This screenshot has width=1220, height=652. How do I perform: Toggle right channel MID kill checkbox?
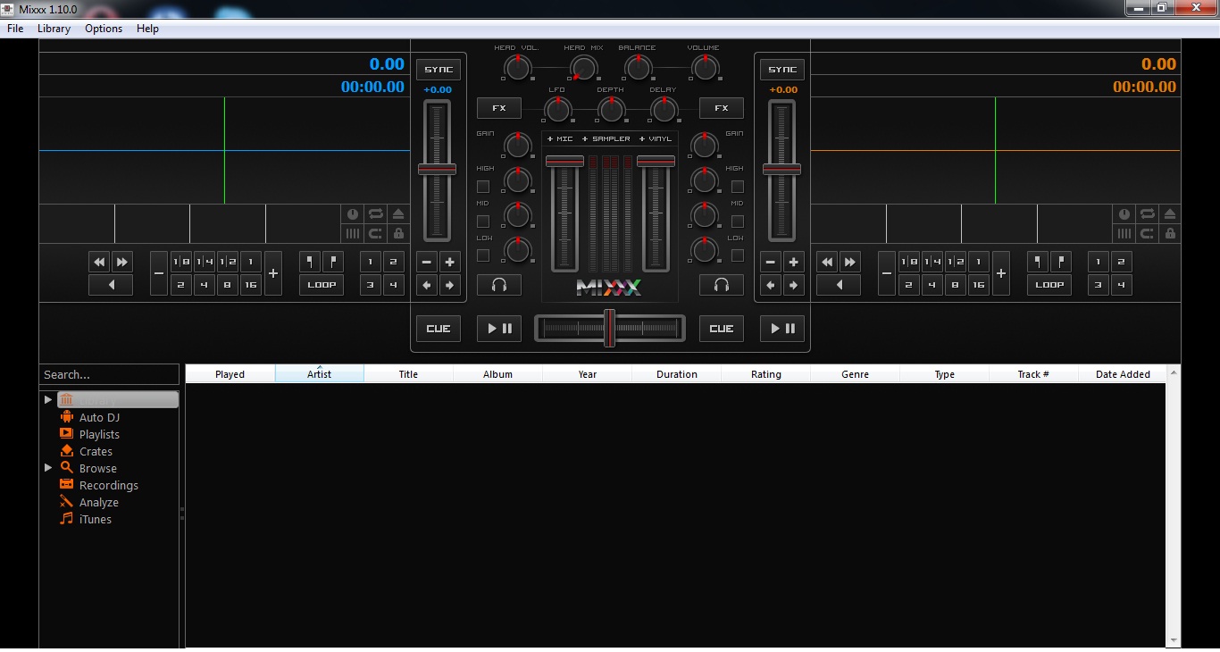tap(738, 222)
